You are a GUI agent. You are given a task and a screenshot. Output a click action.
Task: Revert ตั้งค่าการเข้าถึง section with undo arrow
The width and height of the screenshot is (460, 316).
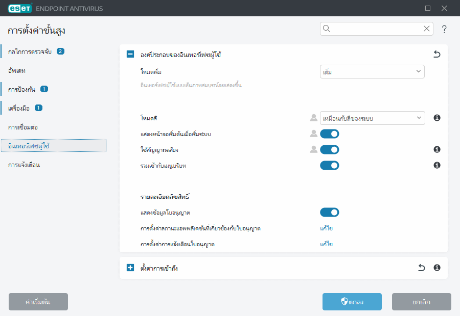tap(421, 268)
